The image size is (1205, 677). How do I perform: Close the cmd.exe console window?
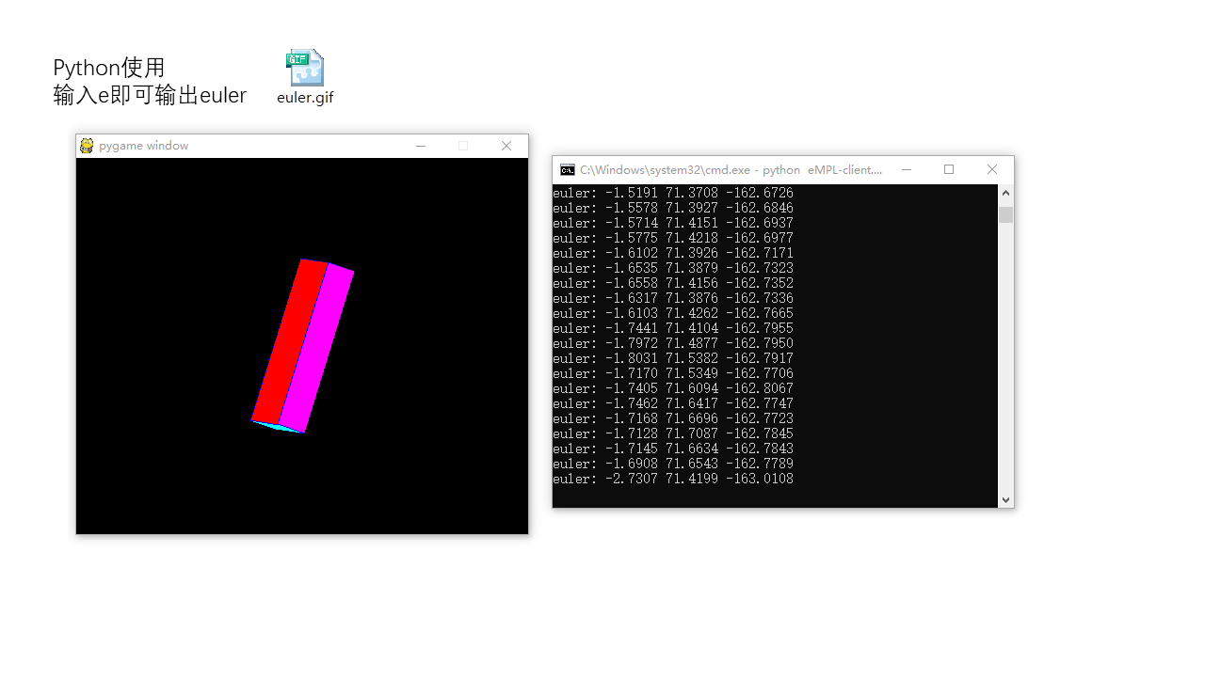click(x=992, y=169)
